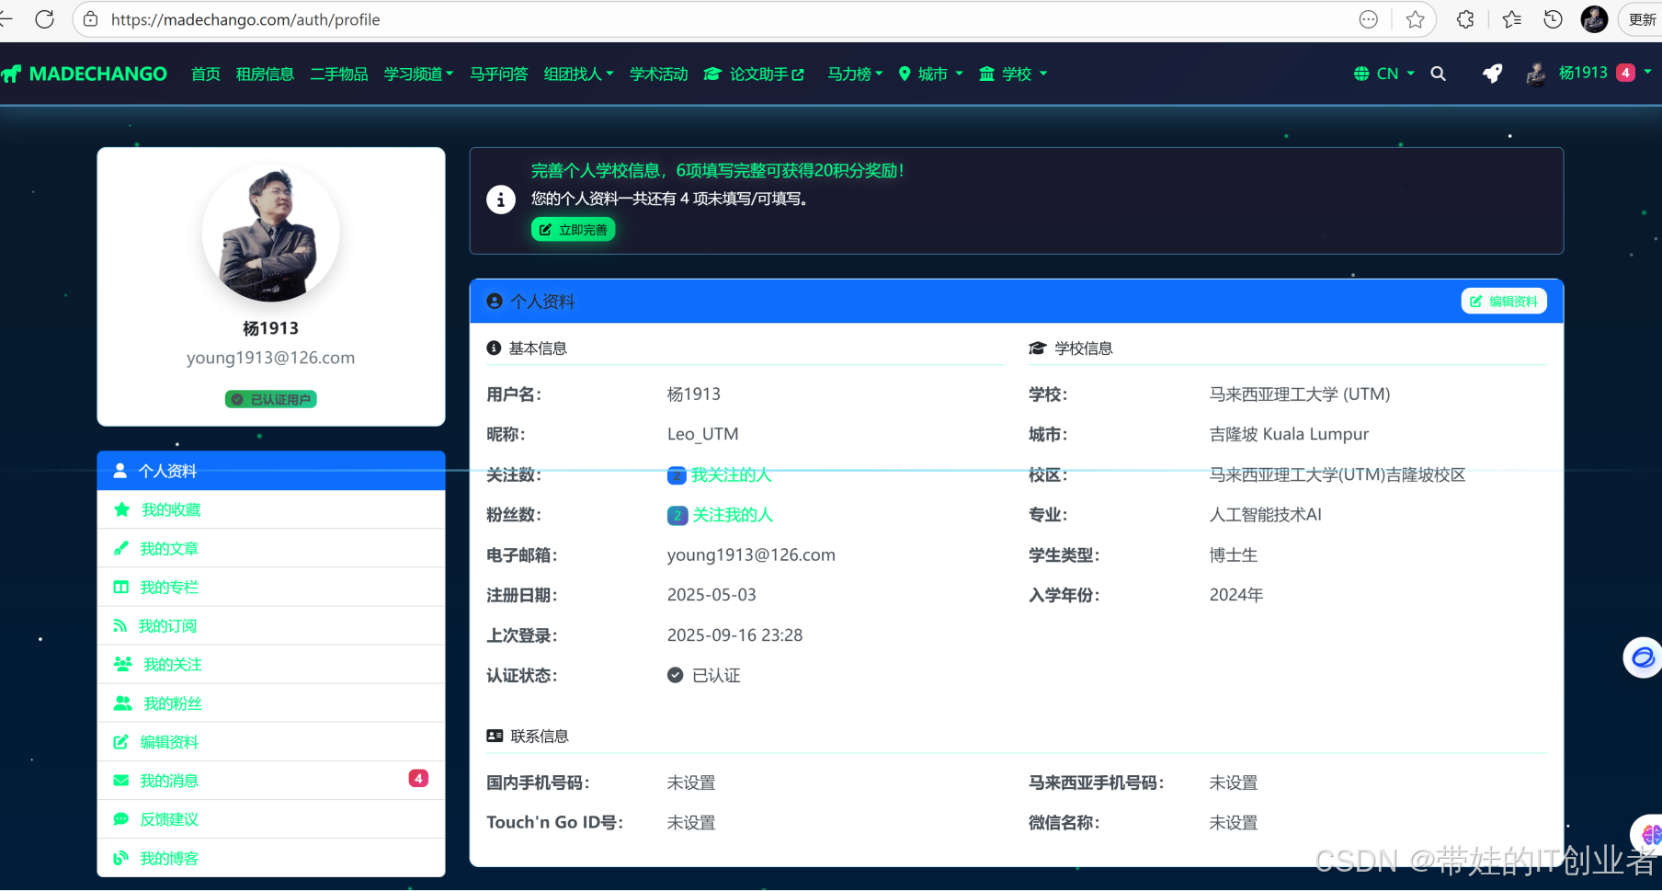Click the 我的消息 unread badge 4

click(418, 778)
